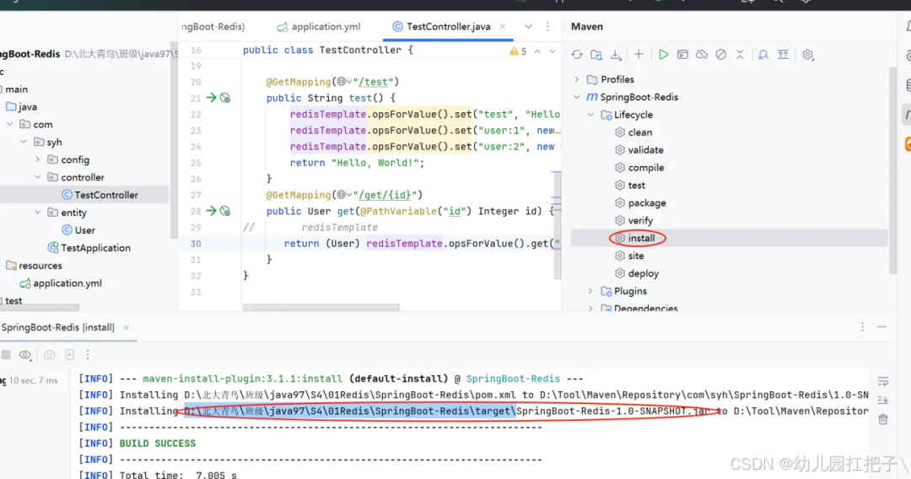
Task: Add Maven project with plus icon
Action: 639,55
